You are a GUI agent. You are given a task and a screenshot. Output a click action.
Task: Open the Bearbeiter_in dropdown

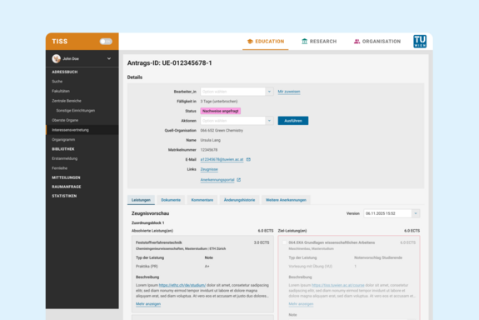coord(237,92)
